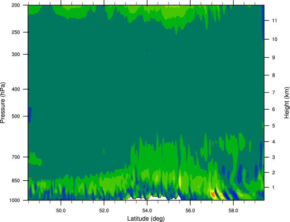Click the 54.0 latitude tick label
This screenshot has height=222, width=290.
(x=147, y=211)
